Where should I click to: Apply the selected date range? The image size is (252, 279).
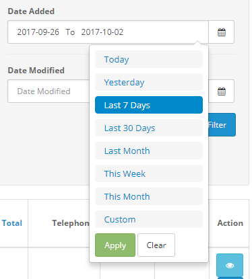coord(115,245)
